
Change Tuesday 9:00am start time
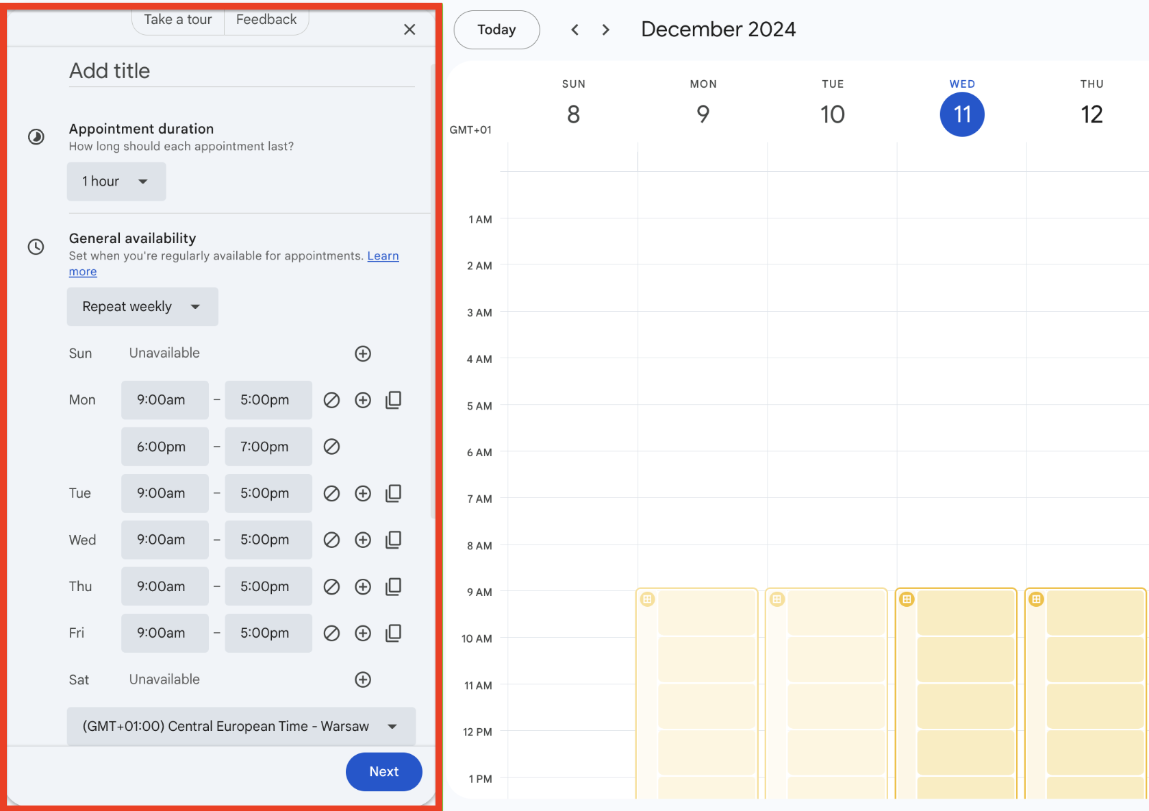165,493
